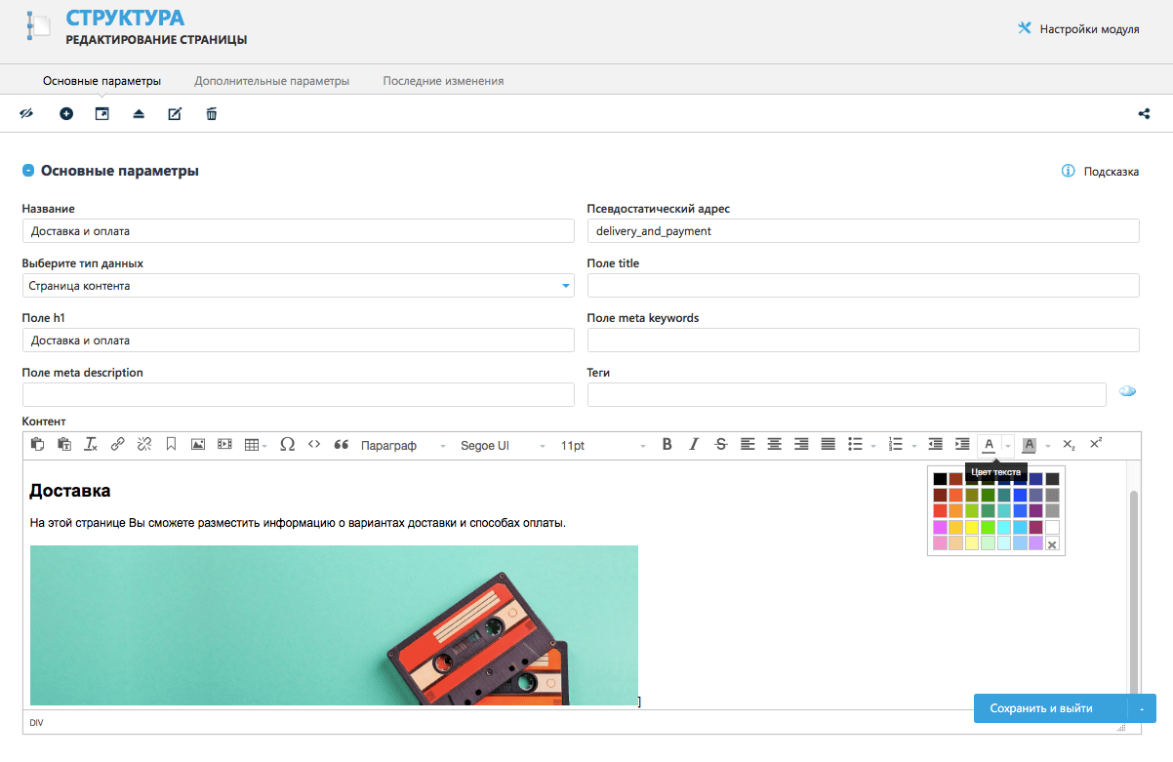Click the insert media video icon
Screen dimensions: 1173x762
(x=224, y=445)
